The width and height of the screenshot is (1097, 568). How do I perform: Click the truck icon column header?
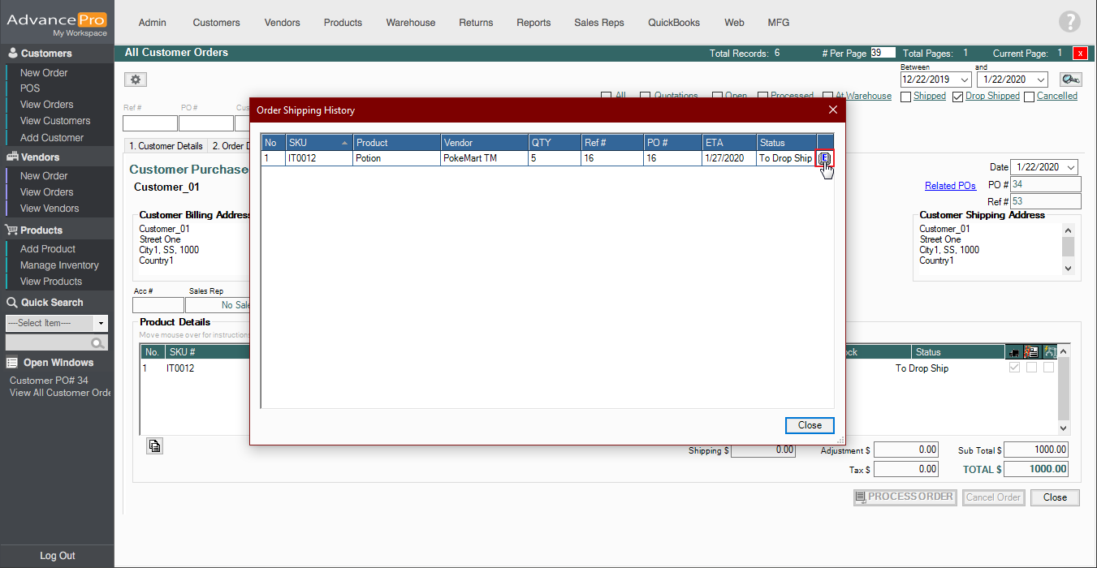(1015, 352)
